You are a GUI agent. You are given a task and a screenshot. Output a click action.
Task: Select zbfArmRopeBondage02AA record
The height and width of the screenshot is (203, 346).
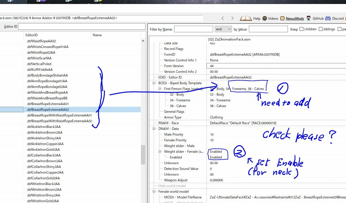pyautogui.click(x=47, y=87)
